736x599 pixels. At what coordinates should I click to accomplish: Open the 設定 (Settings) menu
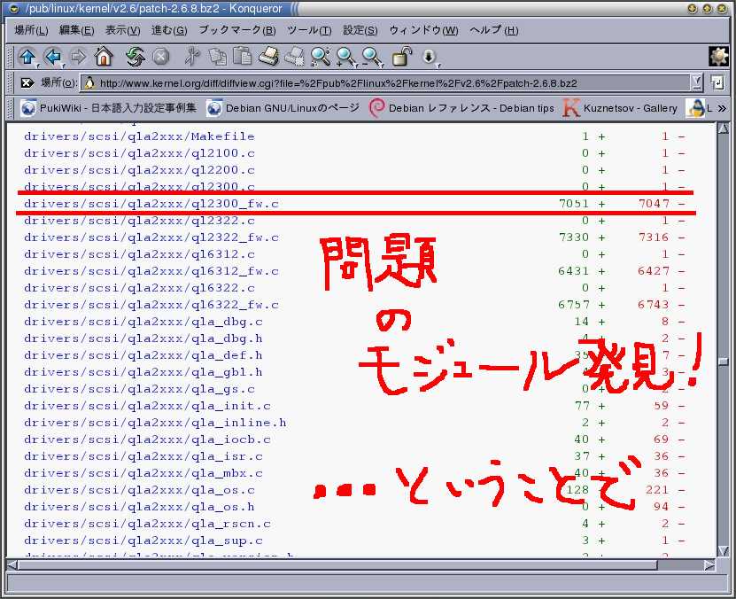point(360,30)
